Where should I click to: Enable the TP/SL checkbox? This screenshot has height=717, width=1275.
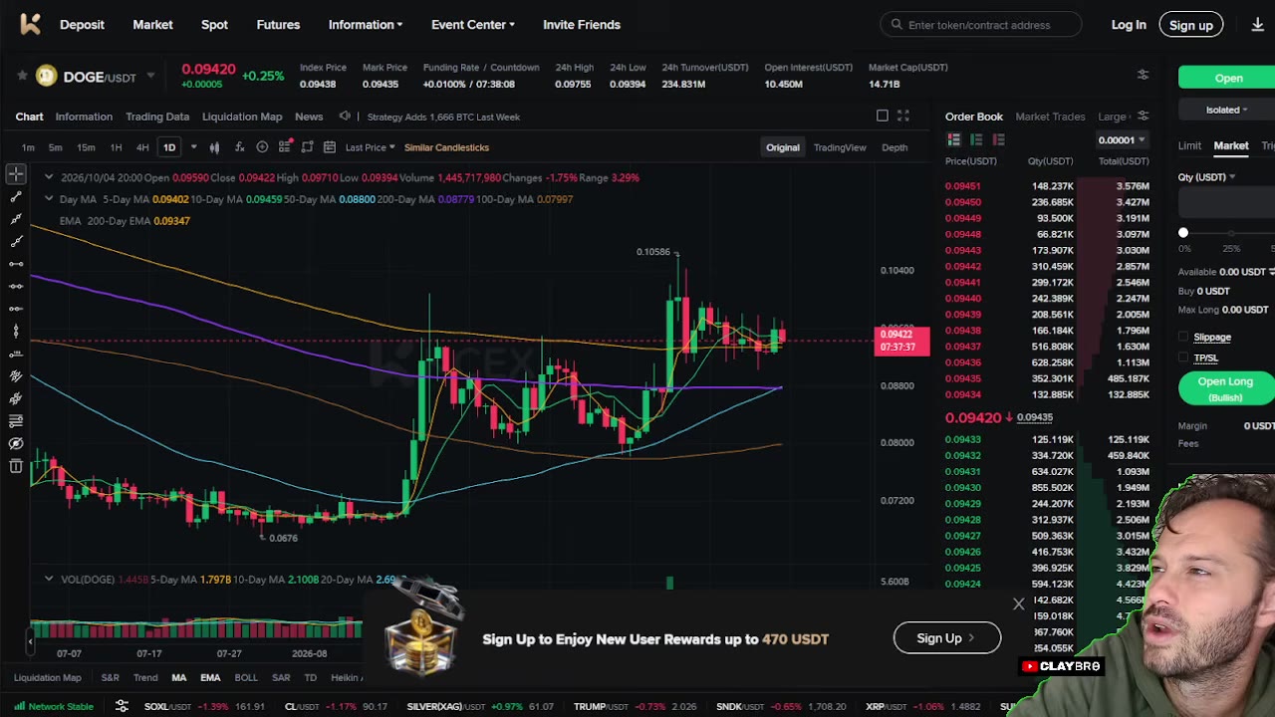[1183, 358]
